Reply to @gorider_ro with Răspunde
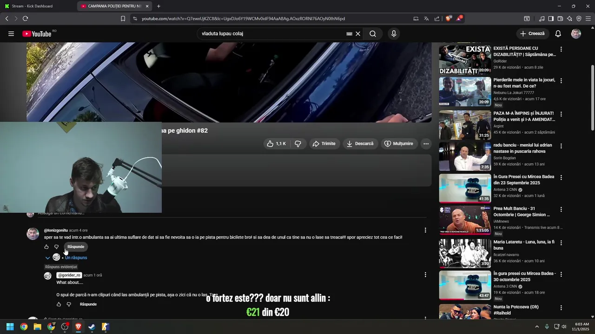 (x=88, y=304)
